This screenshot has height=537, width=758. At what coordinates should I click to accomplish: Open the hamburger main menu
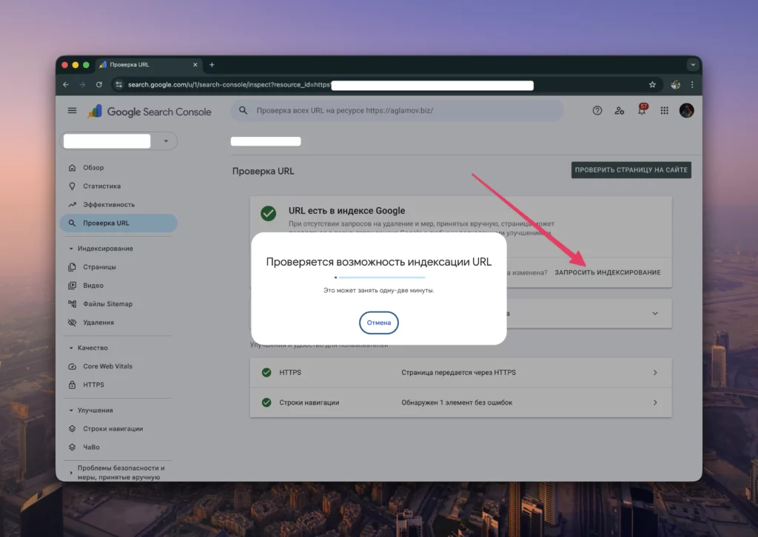72,111
